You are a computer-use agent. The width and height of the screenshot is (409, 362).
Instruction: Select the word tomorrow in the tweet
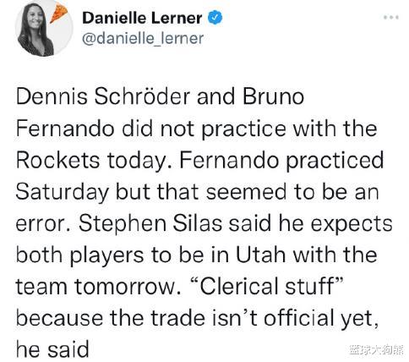point(128,287)
